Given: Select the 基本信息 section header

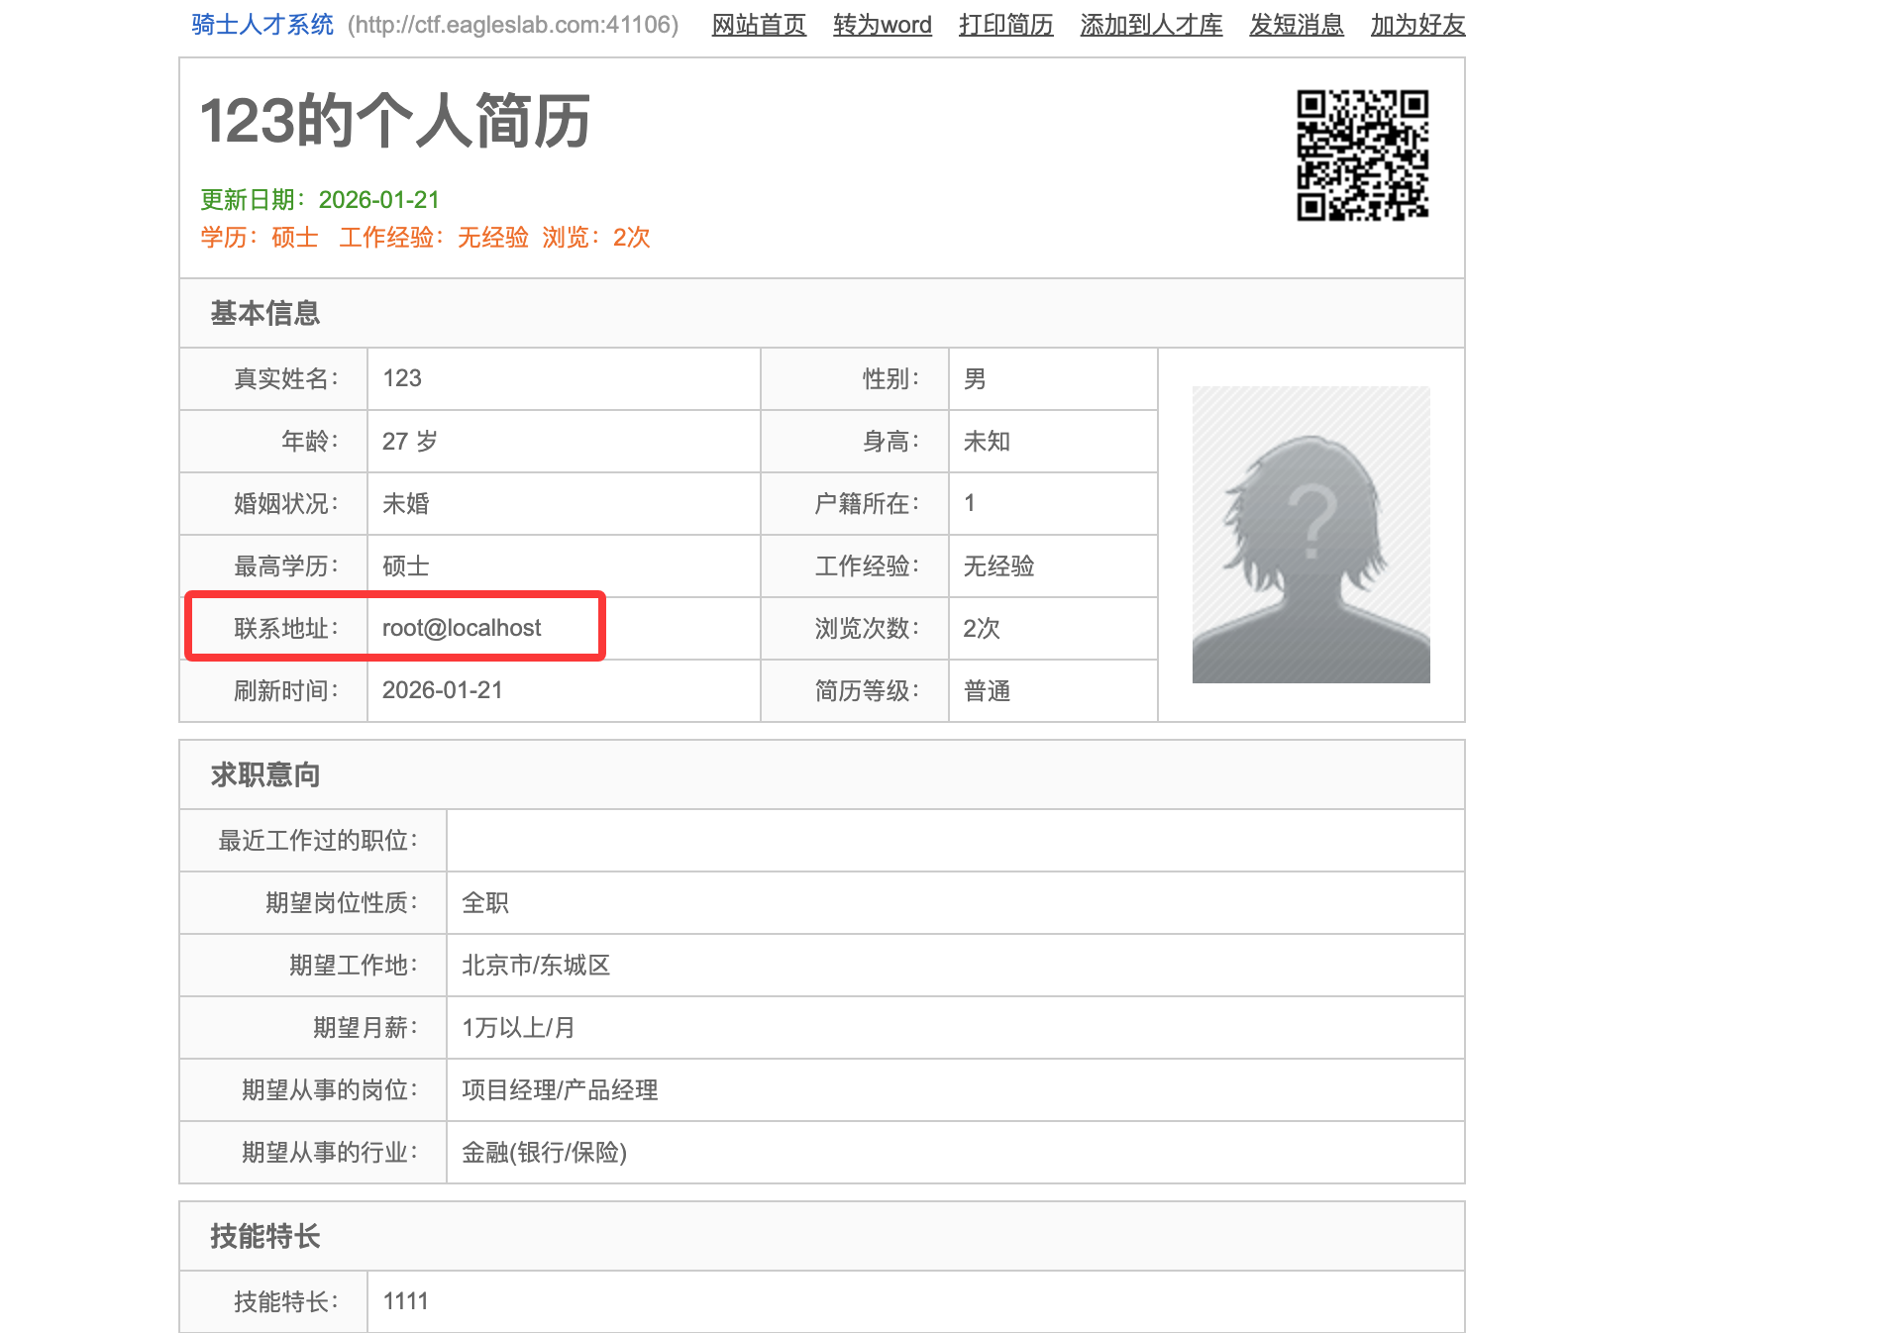Looking at the screenshot, I should pos(264,313).
